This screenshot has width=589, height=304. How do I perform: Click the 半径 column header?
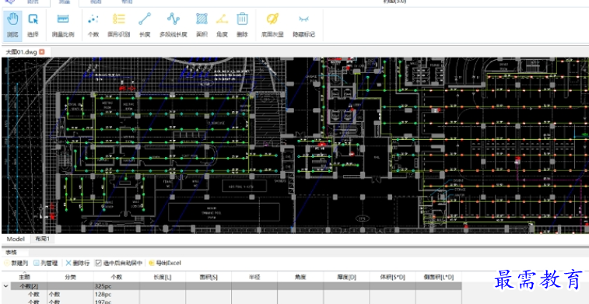click(x=254, y=278)
